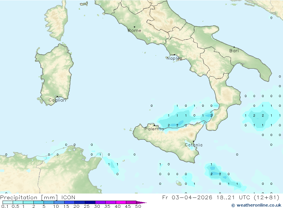
Task: Select the legend swatch between 2 and 5
Action: [x=38, y=202]
